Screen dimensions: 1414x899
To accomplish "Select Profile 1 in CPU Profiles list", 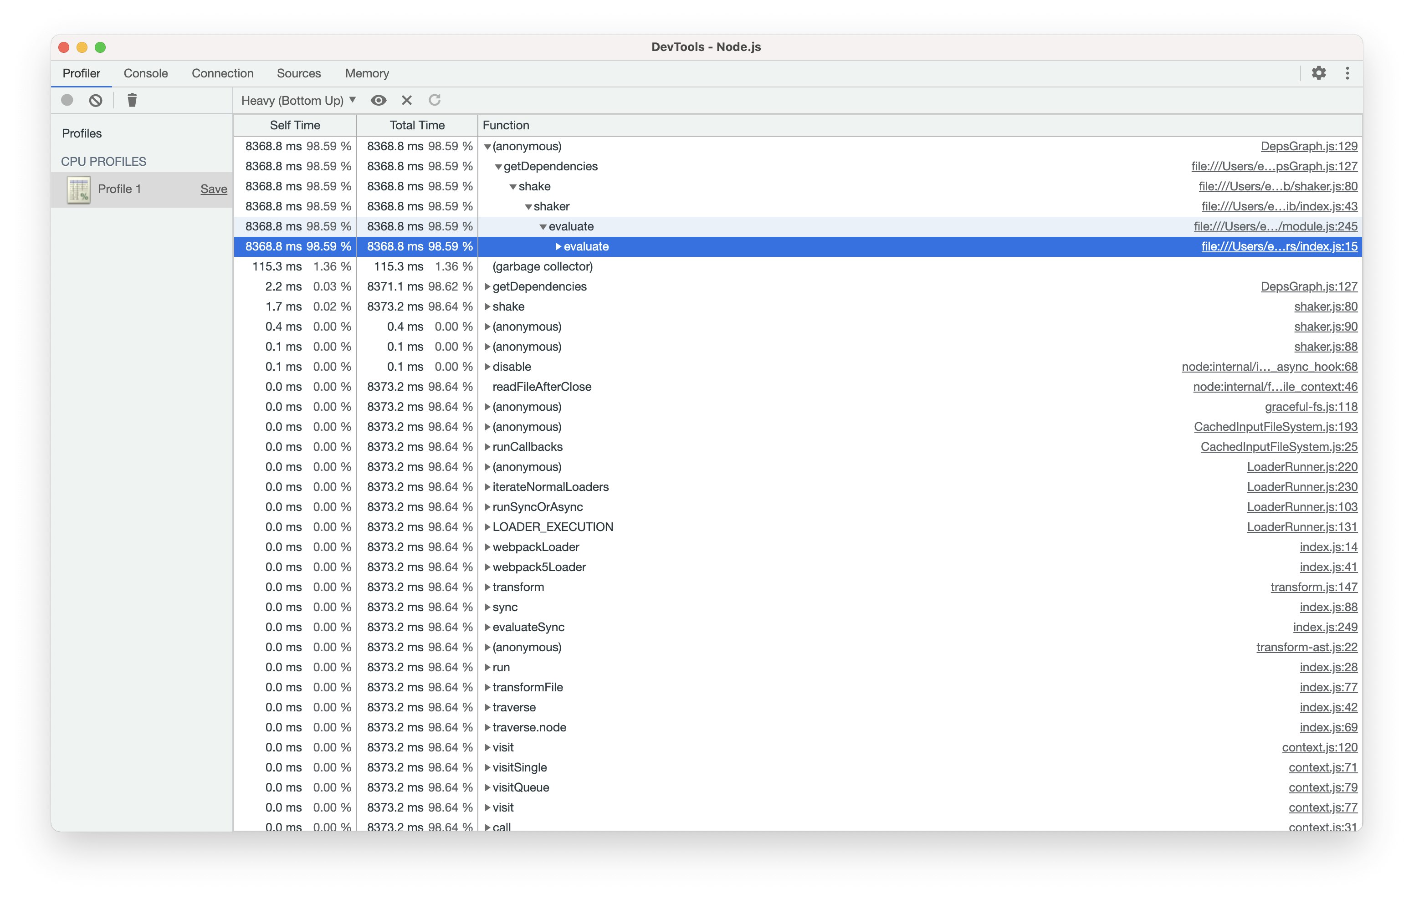I will coord(120,189).
